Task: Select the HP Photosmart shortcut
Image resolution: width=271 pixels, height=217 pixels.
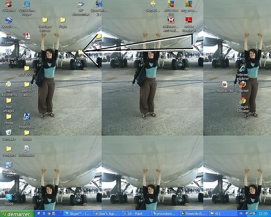Action: pyautogui.click(x=81, y=8)
